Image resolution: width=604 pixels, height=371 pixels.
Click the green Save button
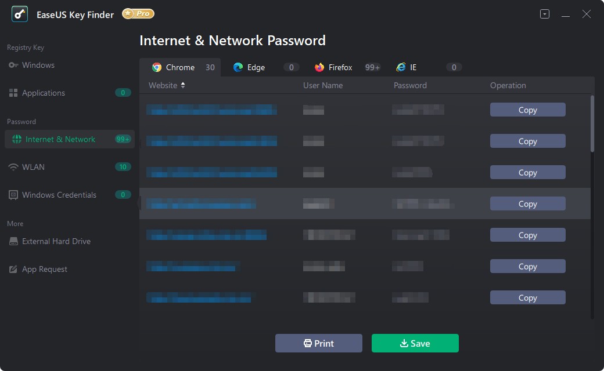tap(415, 343)
